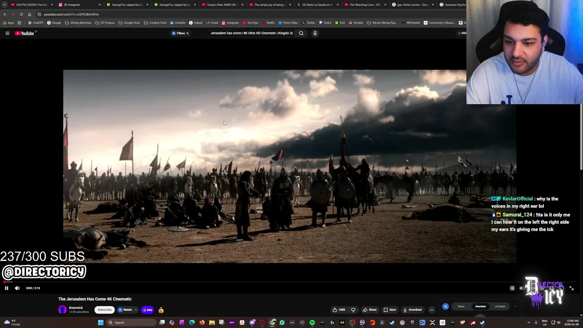Screen dimensions: 583x328
Task: Dislike the video
Action: point(353,310)
